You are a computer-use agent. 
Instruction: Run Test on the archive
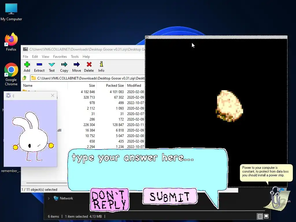(52, 67)
